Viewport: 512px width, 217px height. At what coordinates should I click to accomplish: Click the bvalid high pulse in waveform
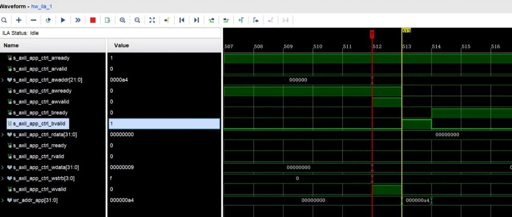pos(417,124)
